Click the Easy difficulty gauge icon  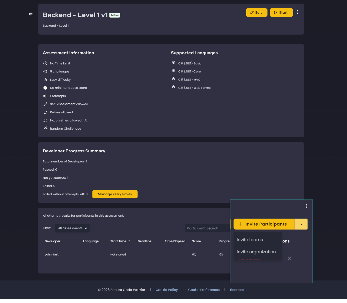(x=45, y=80)
